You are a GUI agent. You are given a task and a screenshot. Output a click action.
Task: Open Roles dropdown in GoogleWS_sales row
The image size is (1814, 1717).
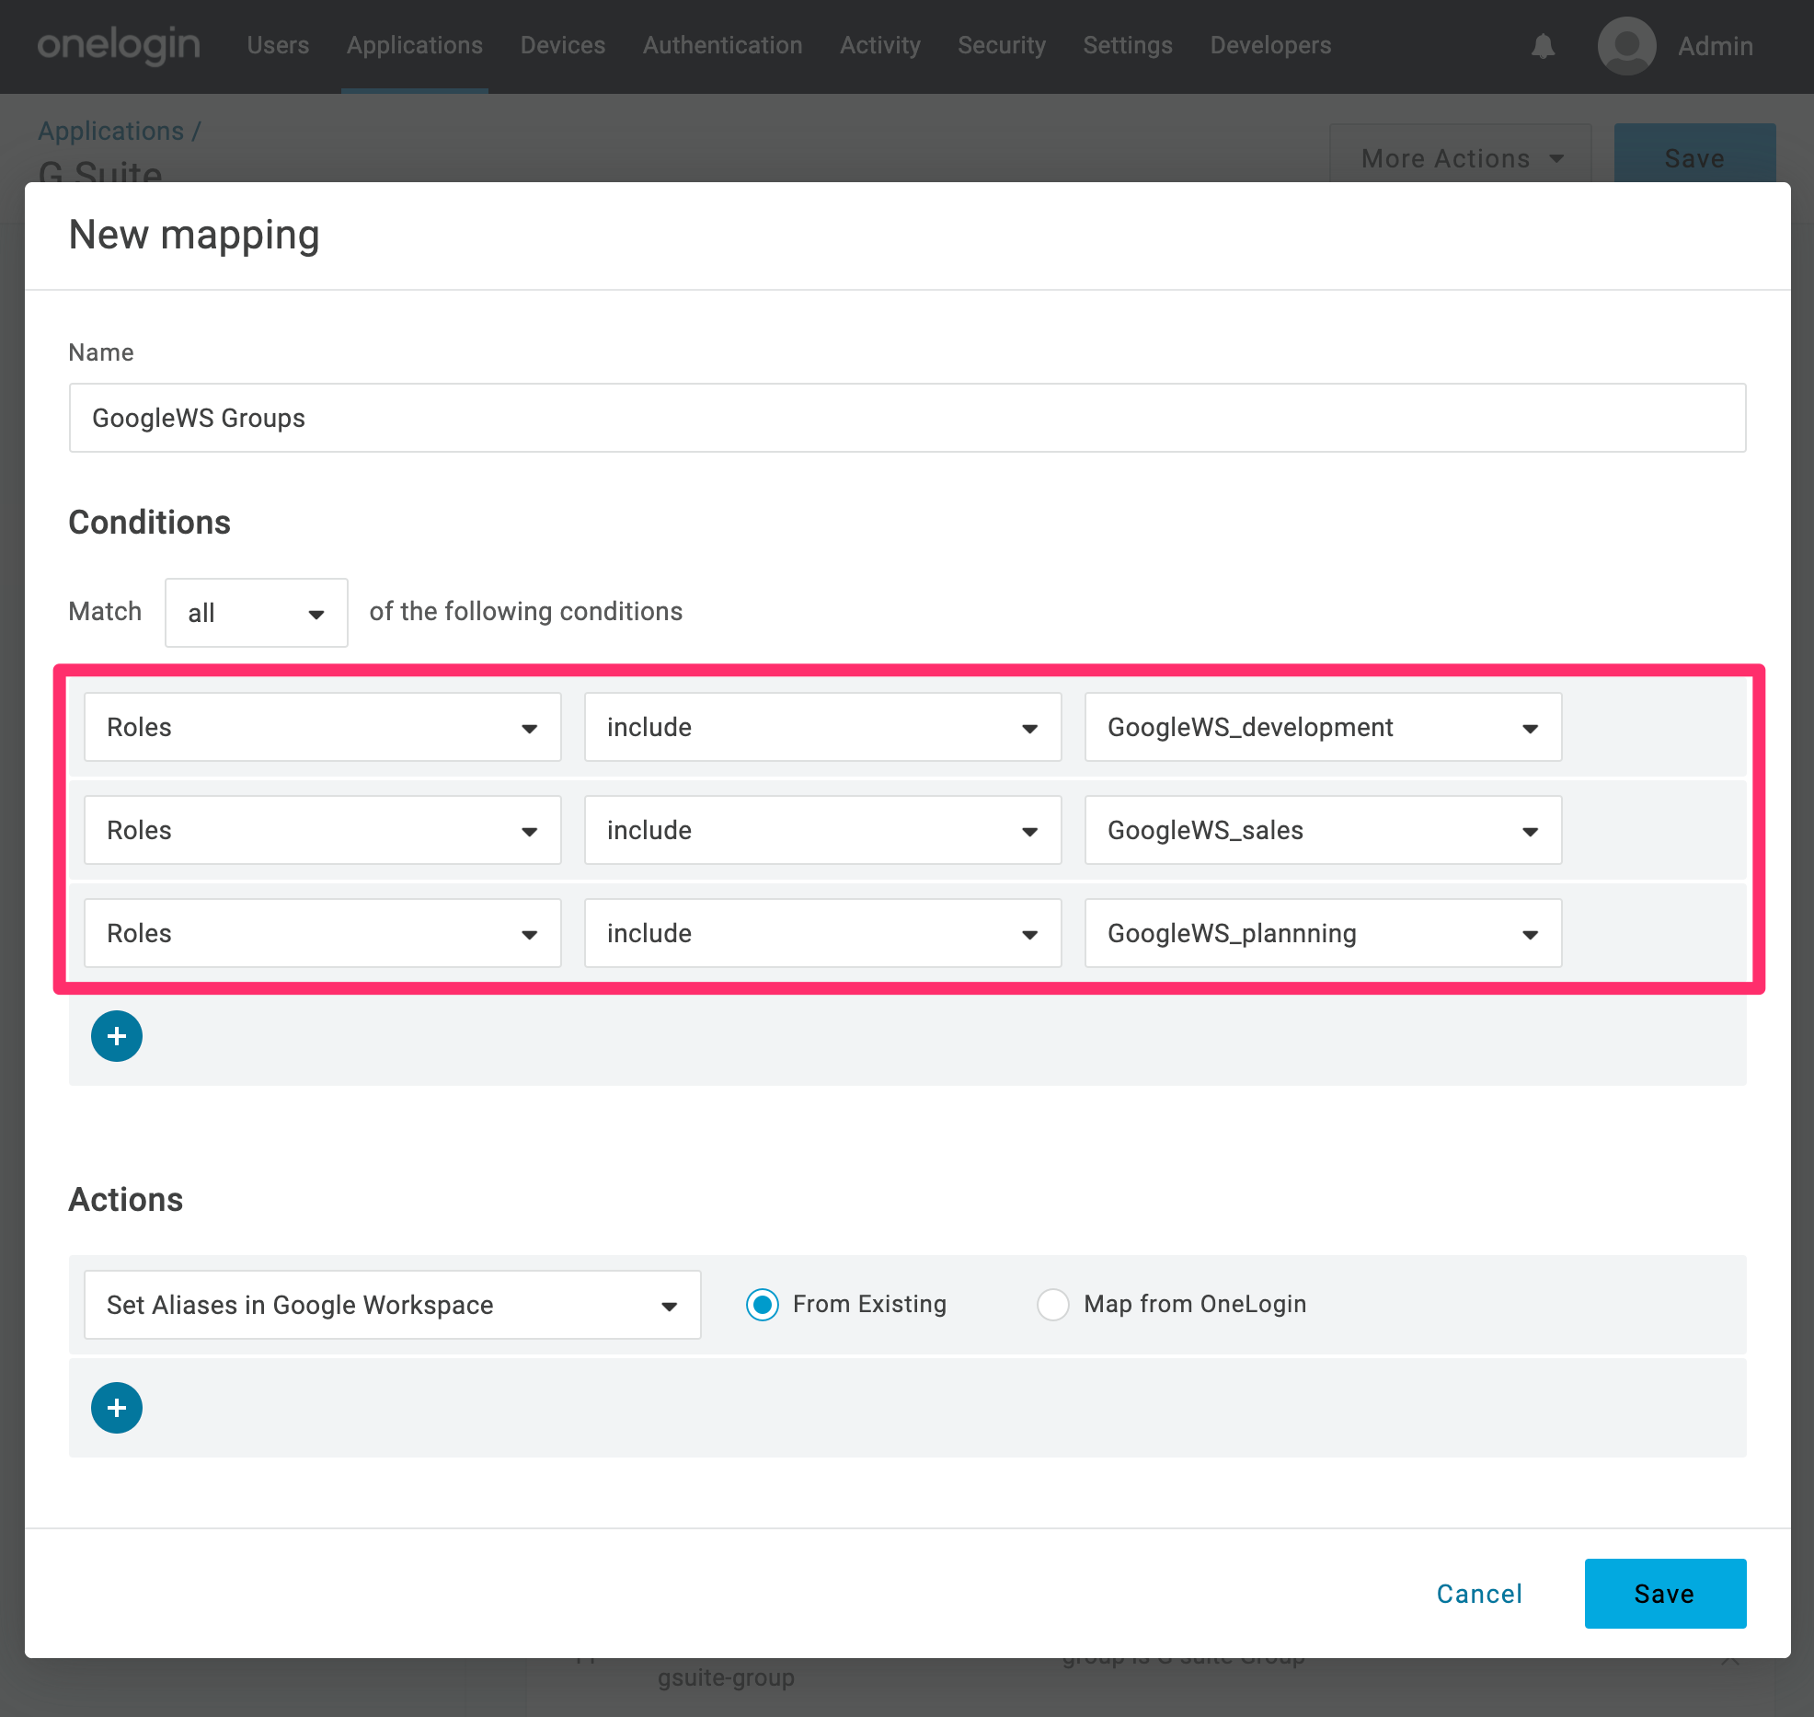click(x=323, y=830)
